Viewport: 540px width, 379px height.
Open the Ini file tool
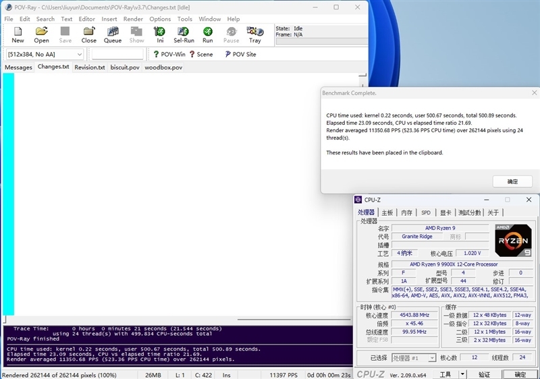pyautogui.click(x=160, y=35)
